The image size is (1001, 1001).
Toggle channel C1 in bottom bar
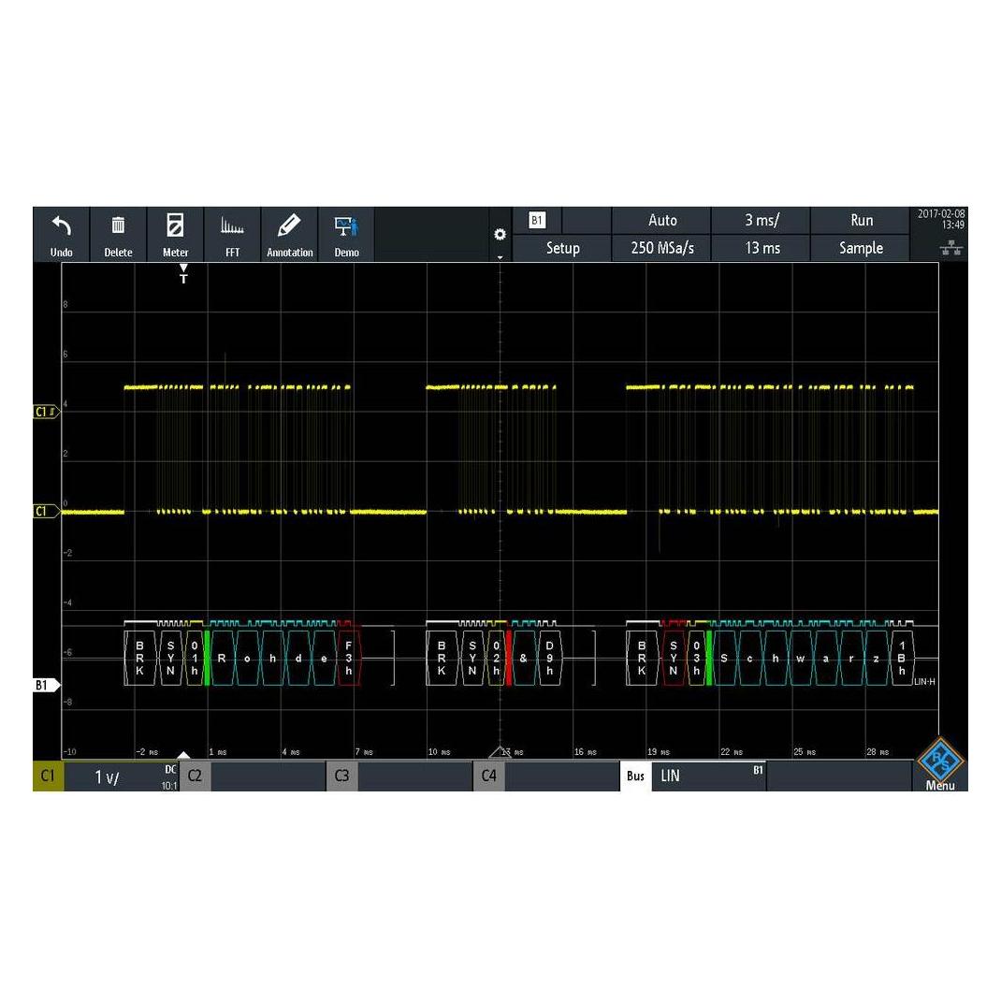[x=49, y=776]
